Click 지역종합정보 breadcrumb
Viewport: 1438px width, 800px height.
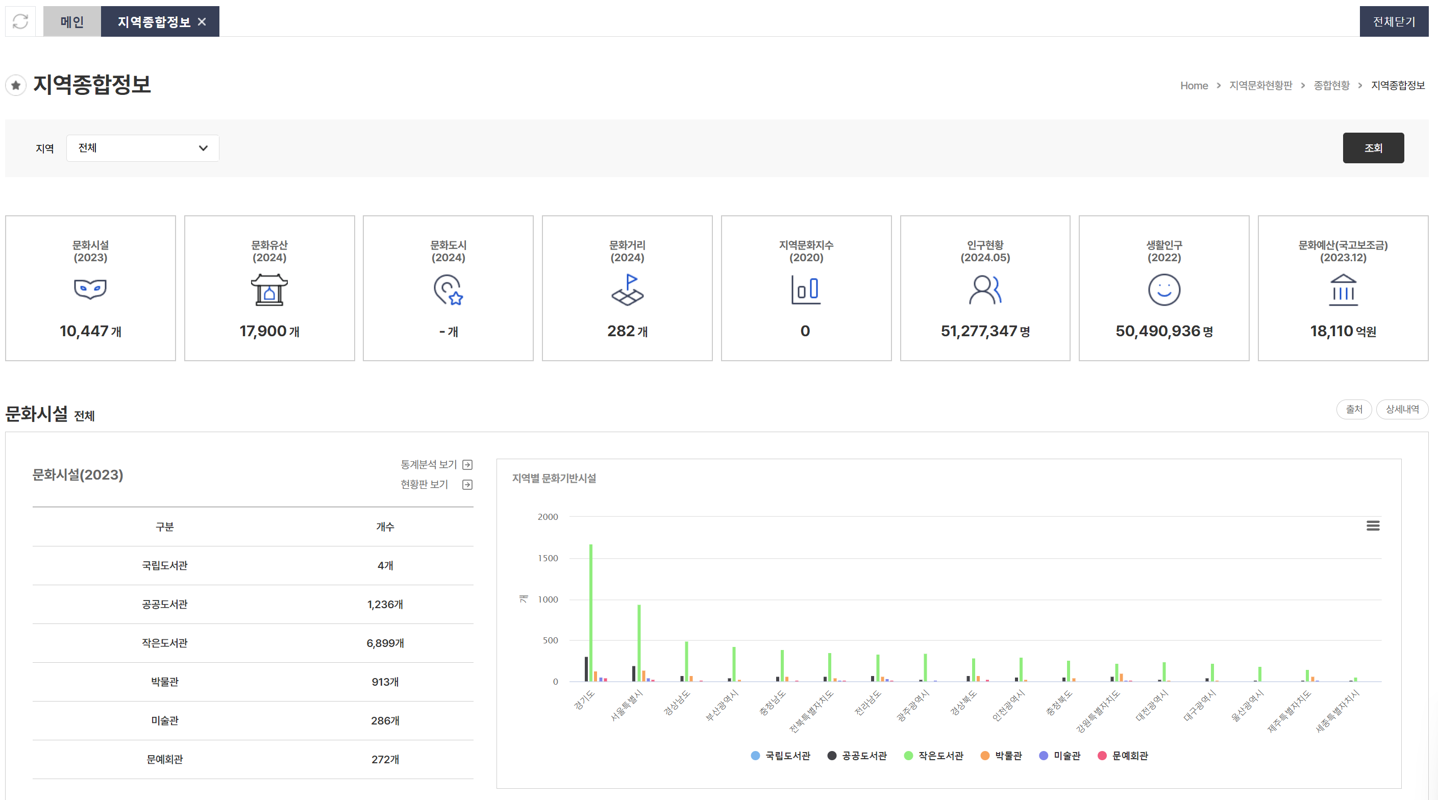[1397, 85]
